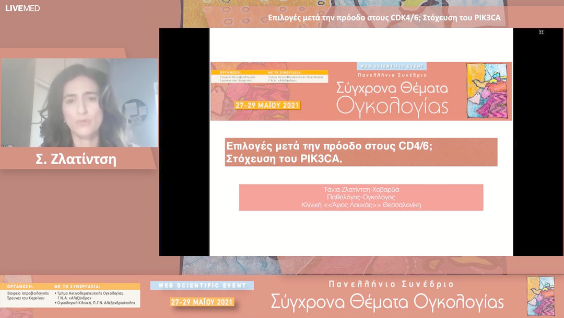Click the footer title 'Σύγχρονα Θέματα Ογκολογίας'
The width and height of the screenshot is (564, 318).
point(387,302)
